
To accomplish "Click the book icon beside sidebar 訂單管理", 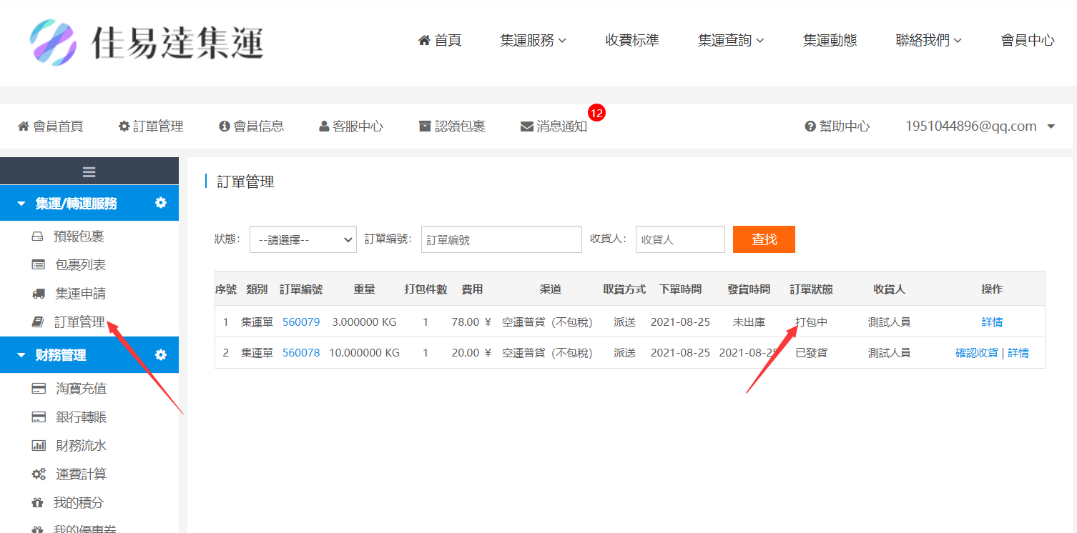I will click(x=38, y=322).
